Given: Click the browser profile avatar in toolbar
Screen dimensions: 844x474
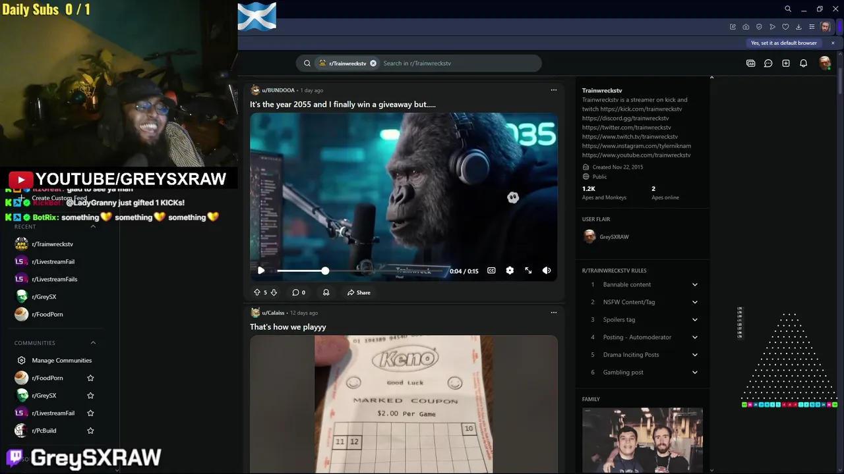Looking at the screenshot, I should [x=826, y=27].
